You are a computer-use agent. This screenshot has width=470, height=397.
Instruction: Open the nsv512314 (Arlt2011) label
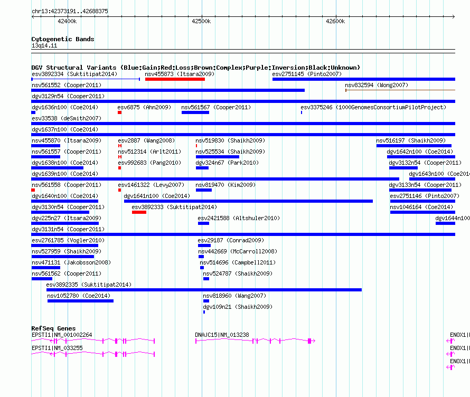tap(149, 152)
